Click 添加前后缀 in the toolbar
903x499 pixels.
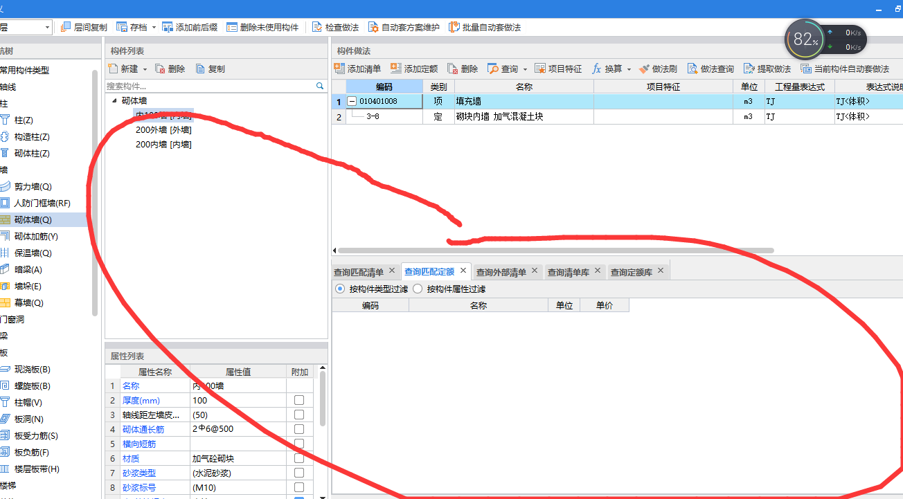click(x=190, y=27)
